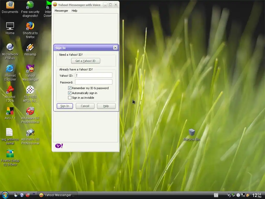This screenshot has height=199, width=265.
Task: Uncheck Remember my ID & password
Action: (70, 88)
